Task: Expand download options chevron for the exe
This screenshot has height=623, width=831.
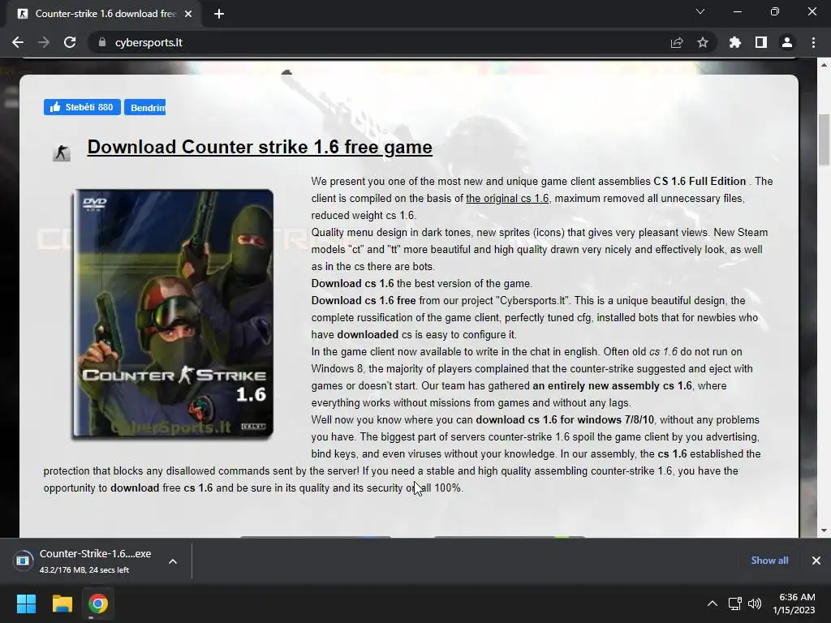Action: click(173, 561)
